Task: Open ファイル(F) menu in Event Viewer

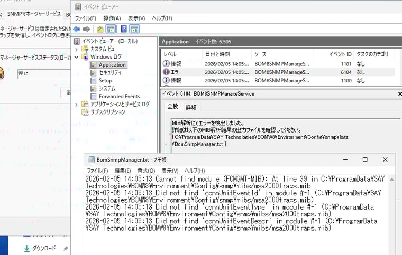Action: 85,18
